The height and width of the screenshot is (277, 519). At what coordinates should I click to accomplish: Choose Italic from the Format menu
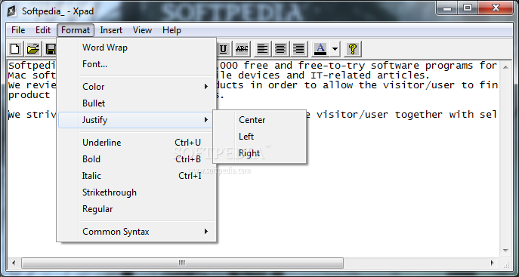[x=137, y=176]
